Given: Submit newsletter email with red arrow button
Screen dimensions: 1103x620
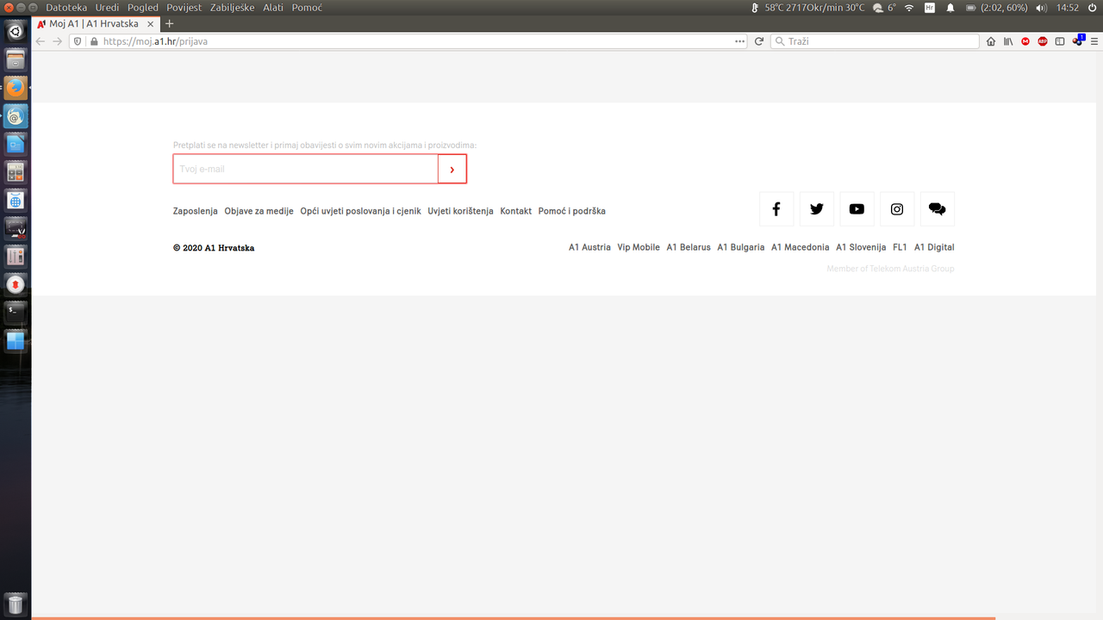Looking at the screenshot, I should tap(452, 170).
